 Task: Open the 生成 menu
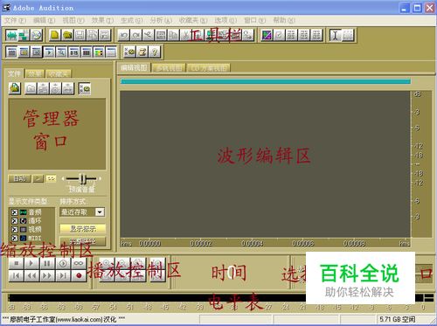click(132, 20)
